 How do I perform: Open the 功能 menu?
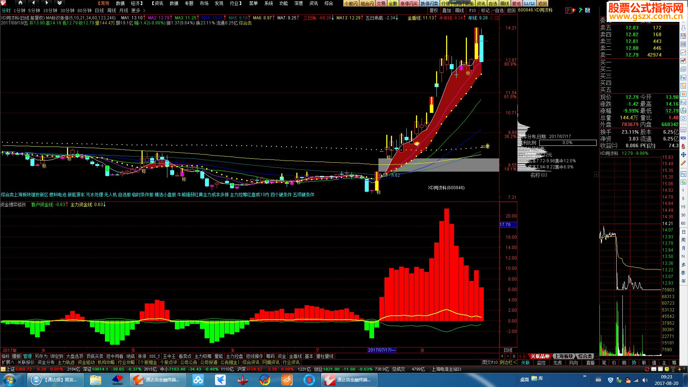[x=283, y=3]
